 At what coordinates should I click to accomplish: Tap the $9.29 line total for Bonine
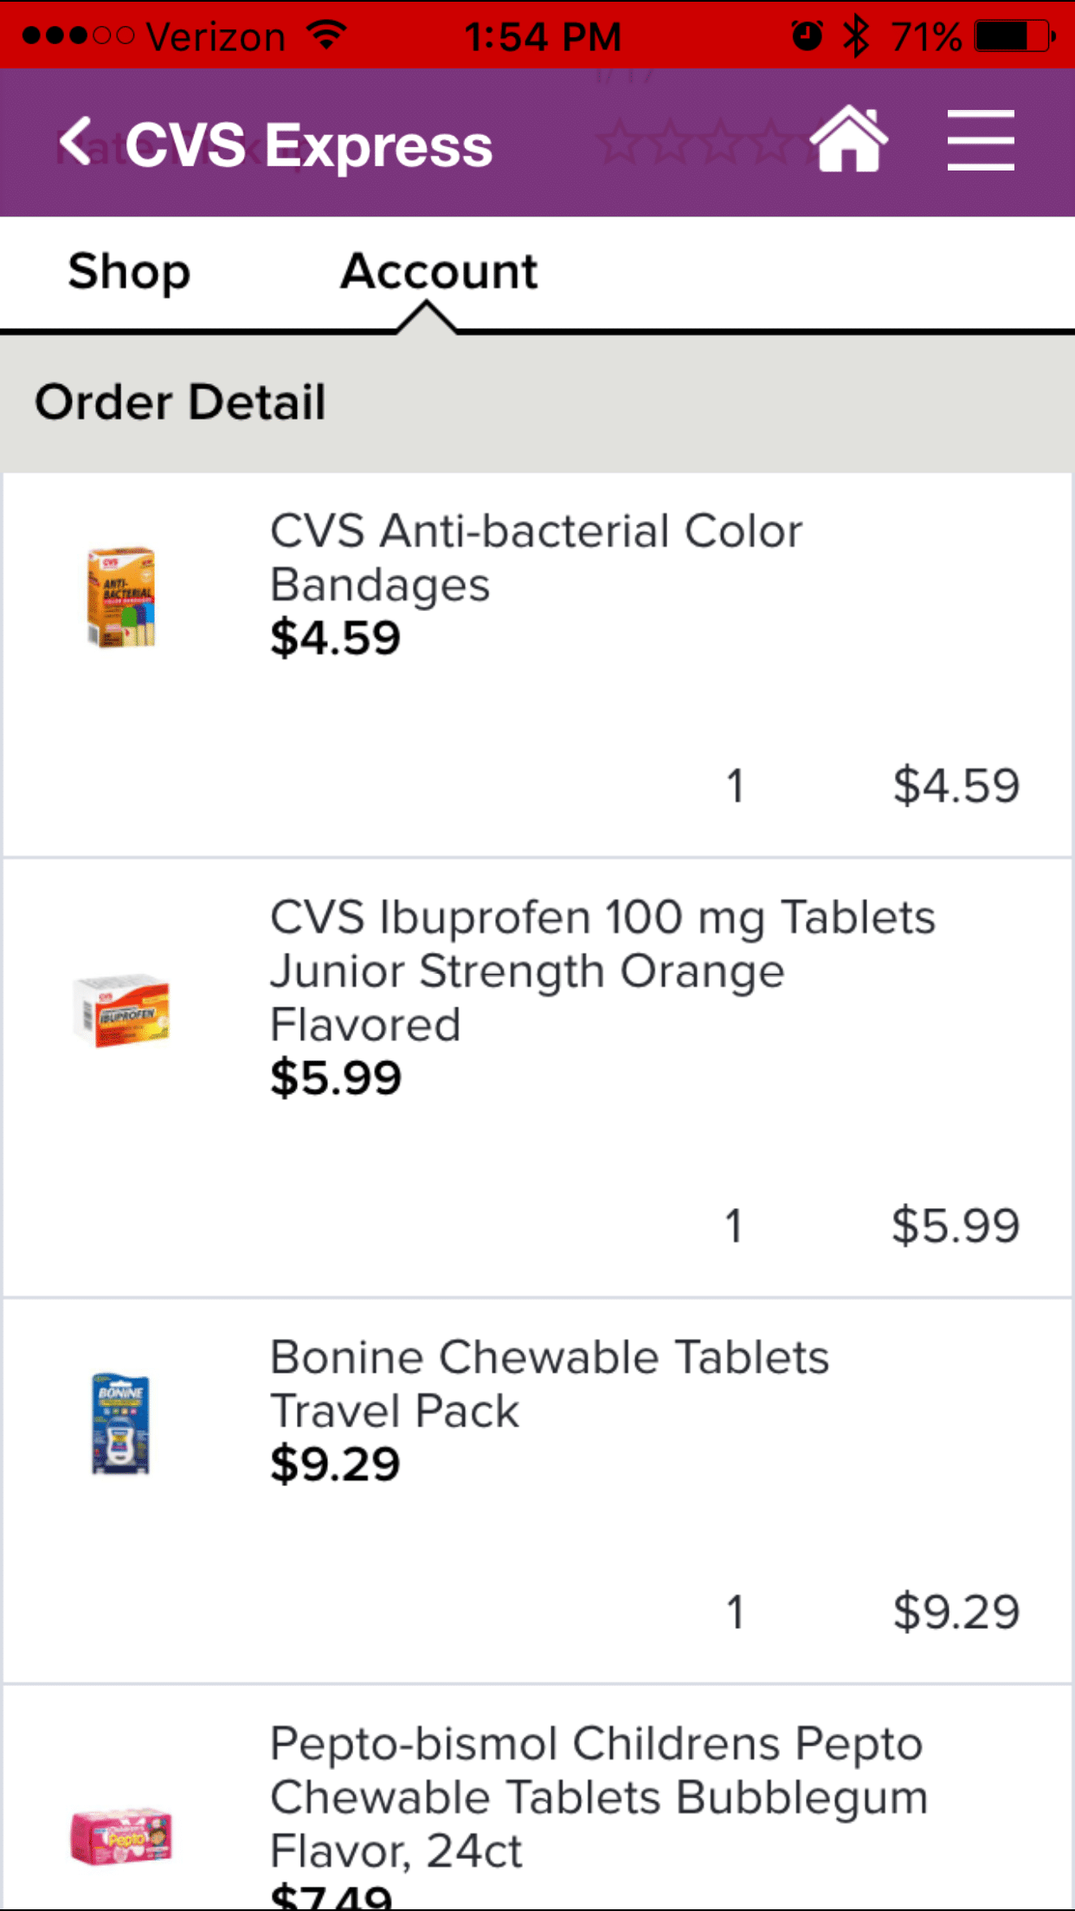[x=956, y=1612]
